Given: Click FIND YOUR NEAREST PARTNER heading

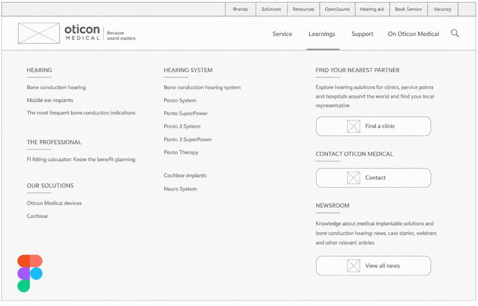Looking at the screenshot, I should [358, 70].
